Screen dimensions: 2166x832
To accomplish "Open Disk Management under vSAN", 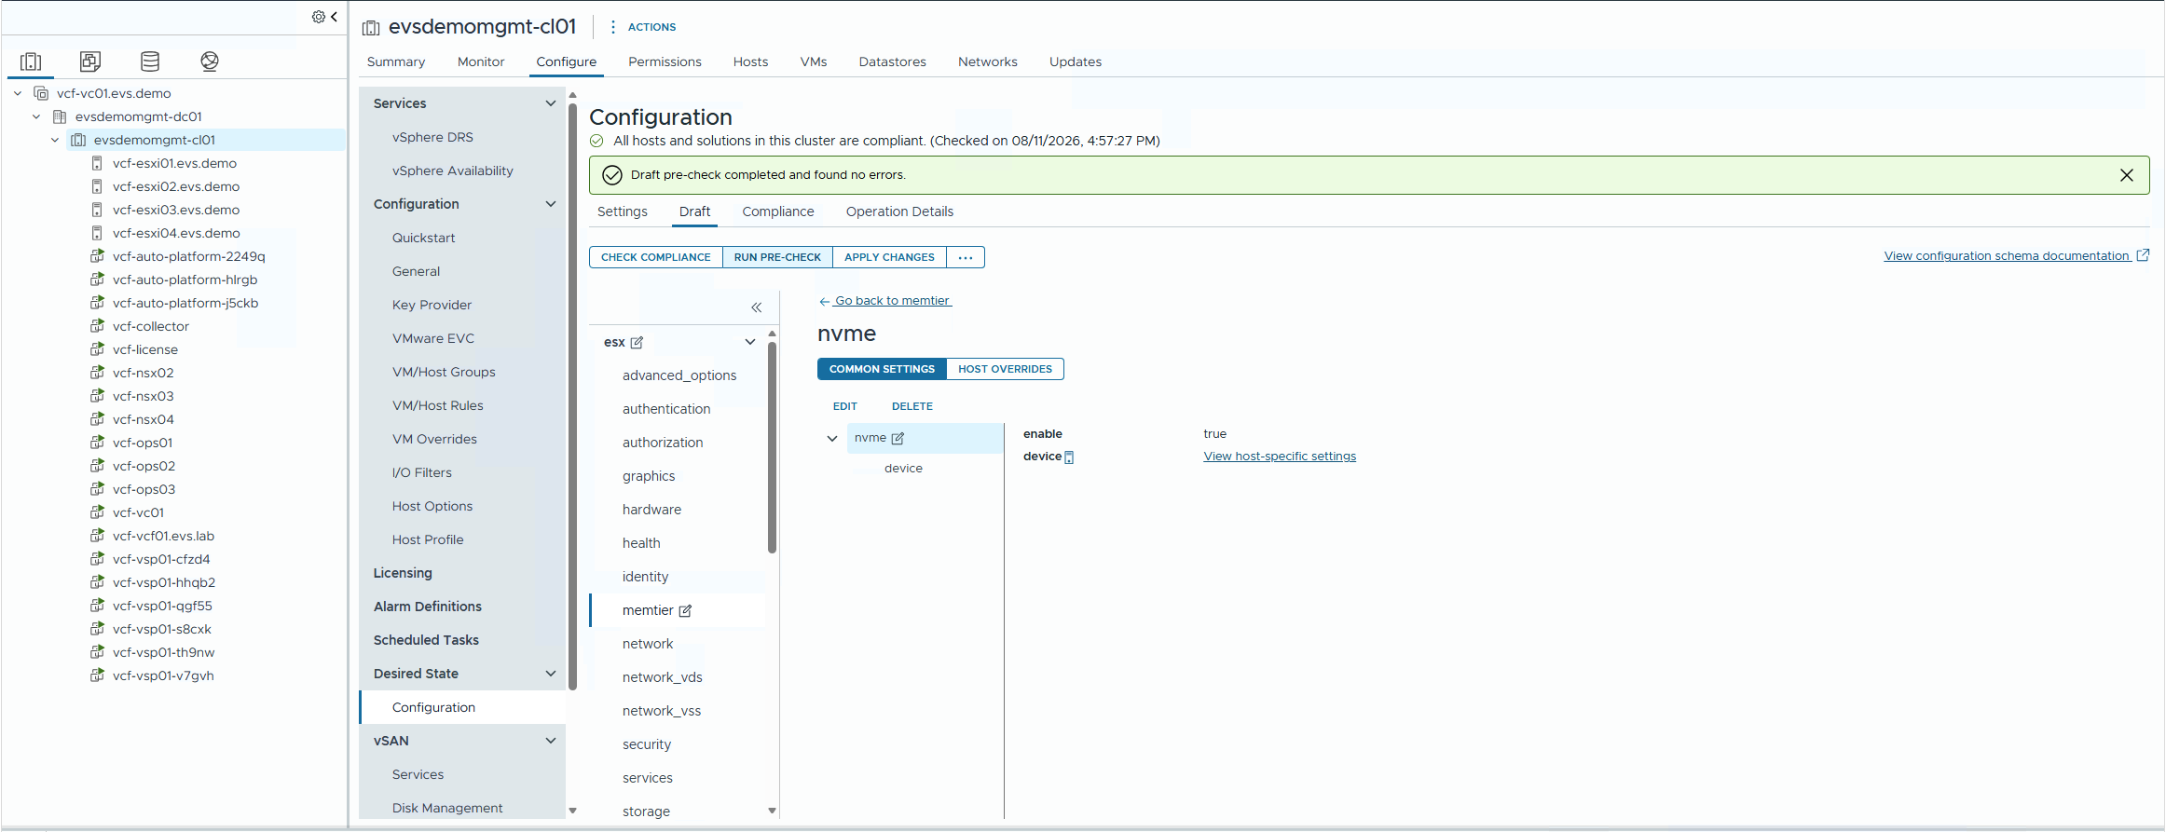I will [447, 808].
